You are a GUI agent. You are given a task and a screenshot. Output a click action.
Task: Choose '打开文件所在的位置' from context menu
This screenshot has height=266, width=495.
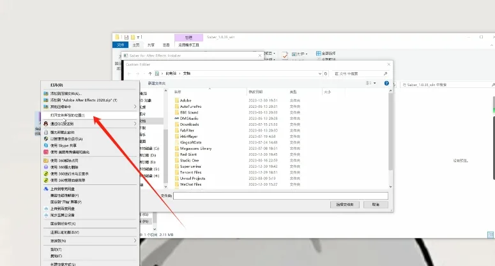[72, 115]
